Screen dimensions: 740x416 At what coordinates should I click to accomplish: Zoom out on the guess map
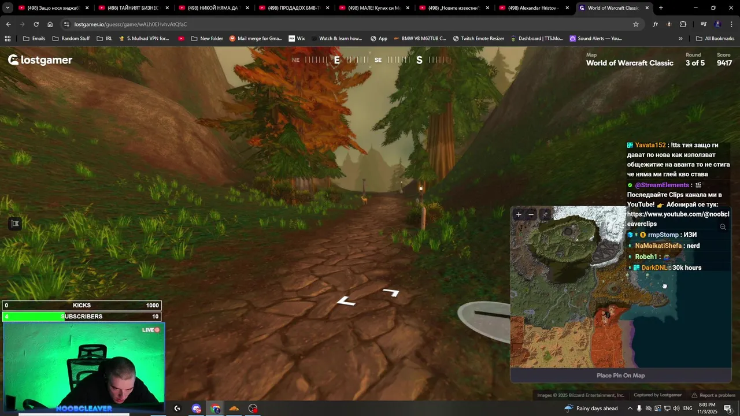click(x=531, y=214)
